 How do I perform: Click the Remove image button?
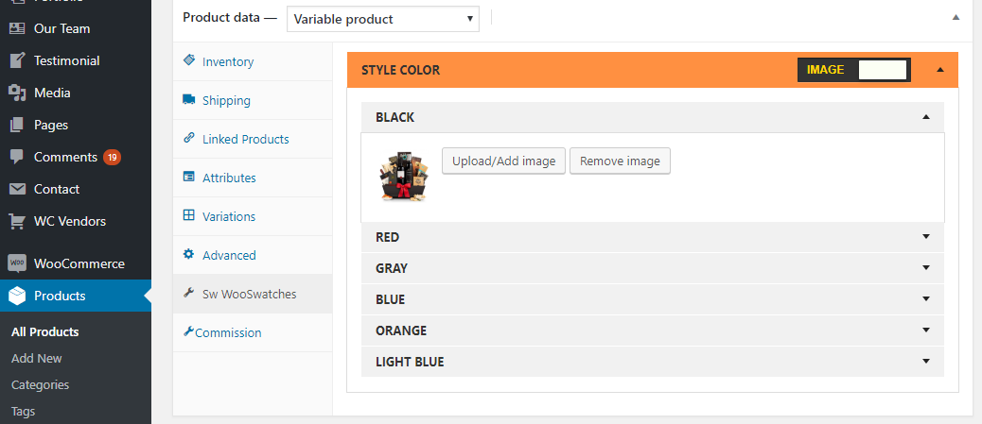coord(620,161)
